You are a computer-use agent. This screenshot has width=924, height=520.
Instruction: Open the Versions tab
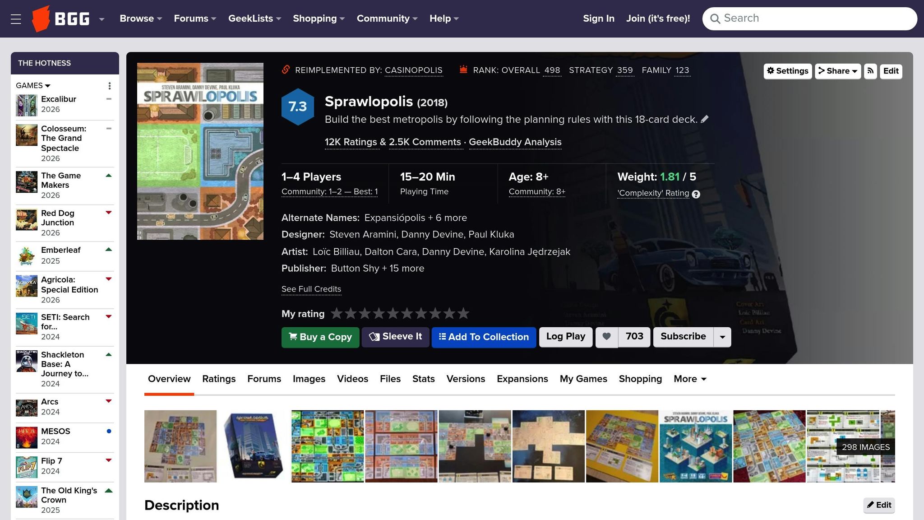(466, 379)
